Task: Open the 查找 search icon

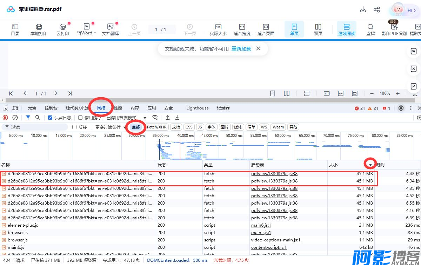Action: 370,27
